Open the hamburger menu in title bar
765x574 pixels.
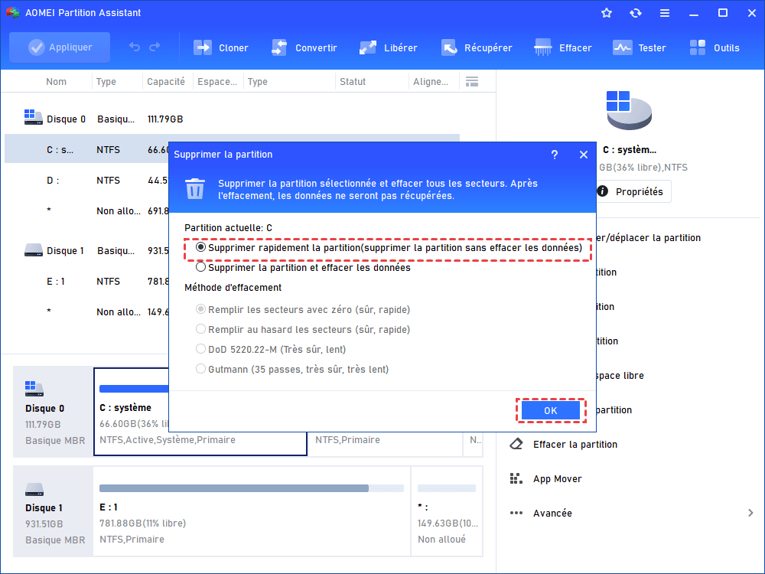[665, 13]
